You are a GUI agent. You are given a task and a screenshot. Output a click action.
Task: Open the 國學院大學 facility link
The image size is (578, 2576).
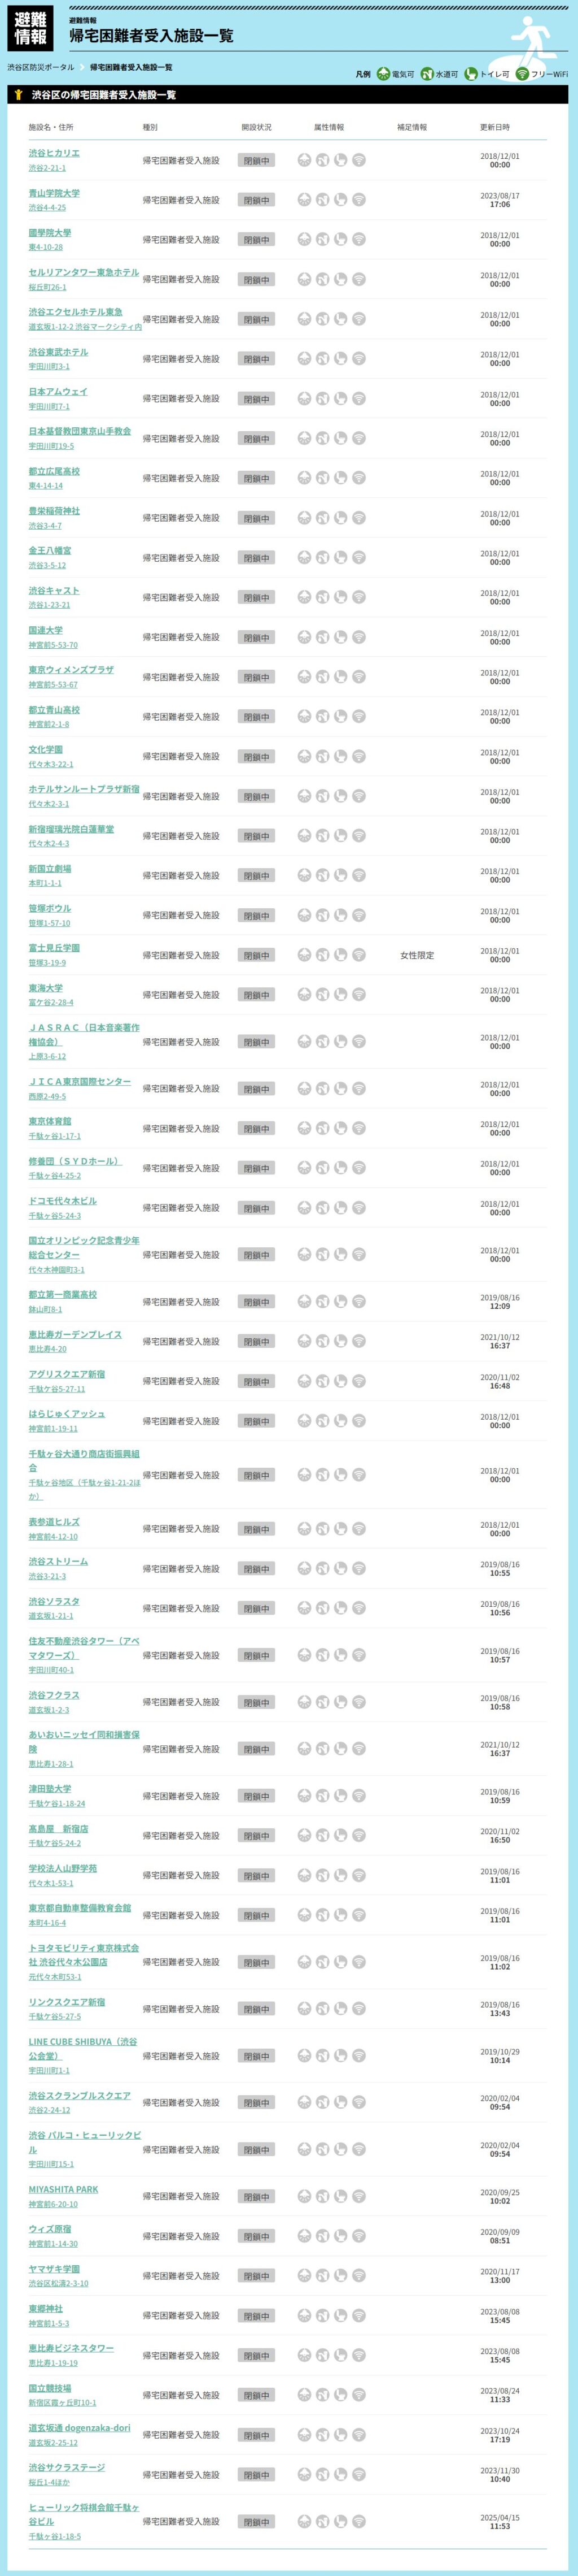(x=50, y=233)
